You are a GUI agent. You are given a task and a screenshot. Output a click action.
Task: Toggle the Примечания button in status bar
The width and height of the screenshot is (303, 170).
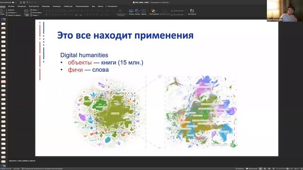251,169
